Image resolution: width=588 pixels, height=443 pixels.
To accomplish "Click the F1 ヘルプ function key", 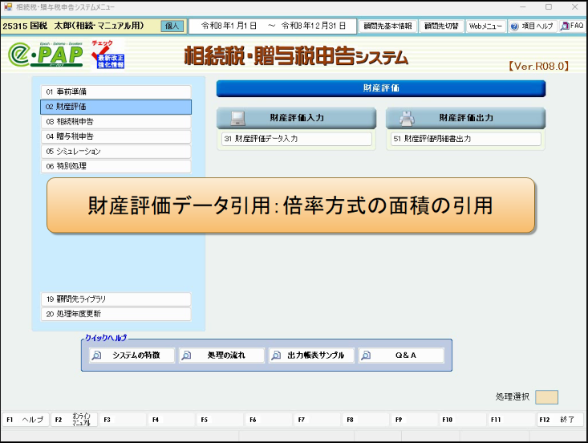I will (x=25, y=420).
